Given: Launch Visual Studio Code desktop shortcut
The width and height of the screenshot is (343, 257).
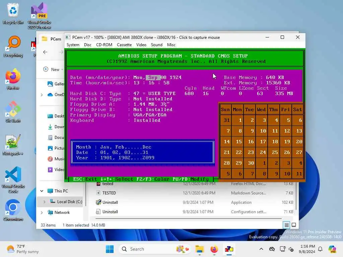Looking at the screenshot, I should [x=13, y=180].
